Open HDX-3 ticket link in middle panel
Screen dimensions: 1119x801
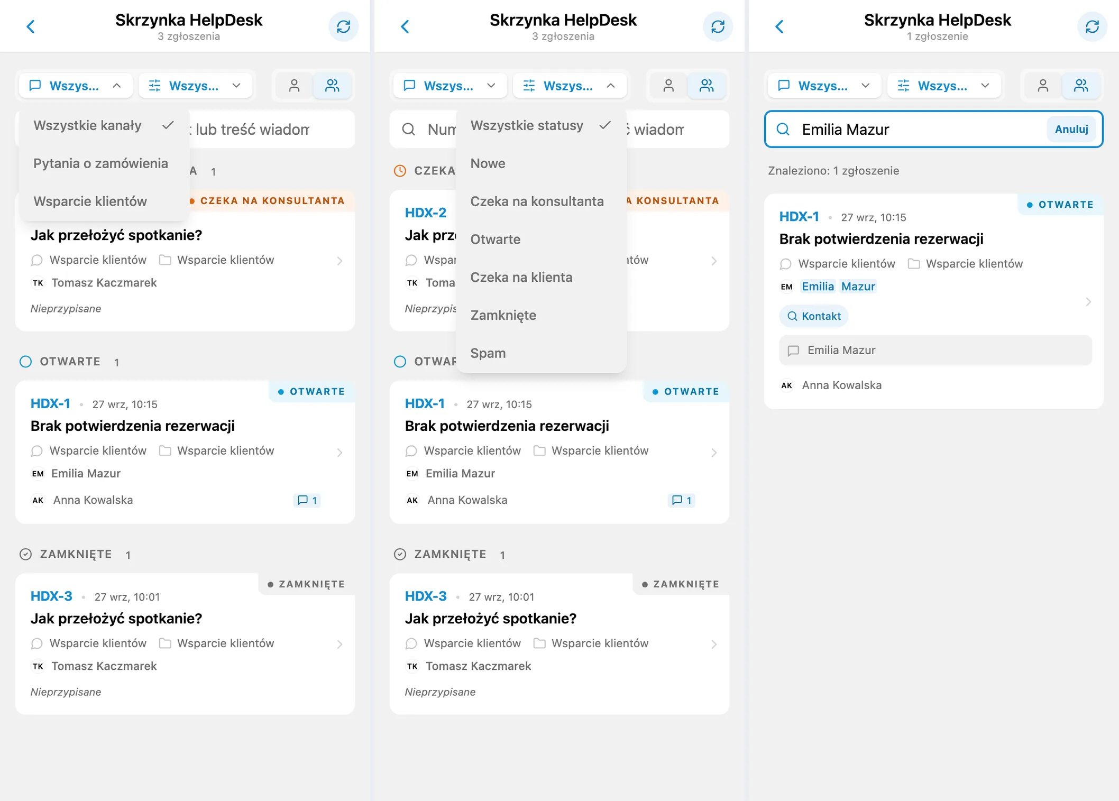[x=425, y=596]
